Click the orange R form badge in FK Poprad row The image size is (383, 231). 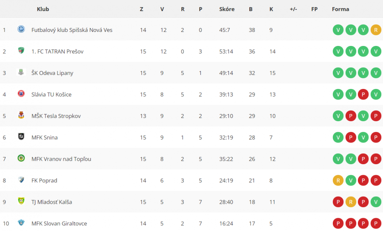tap(338, 180)
